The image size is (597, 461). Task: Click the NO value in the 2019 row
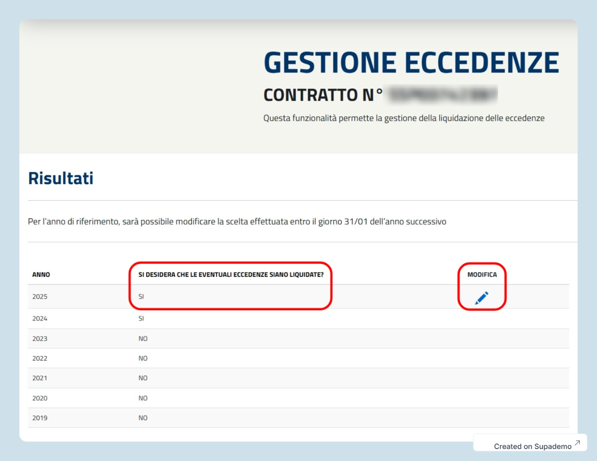143,418
